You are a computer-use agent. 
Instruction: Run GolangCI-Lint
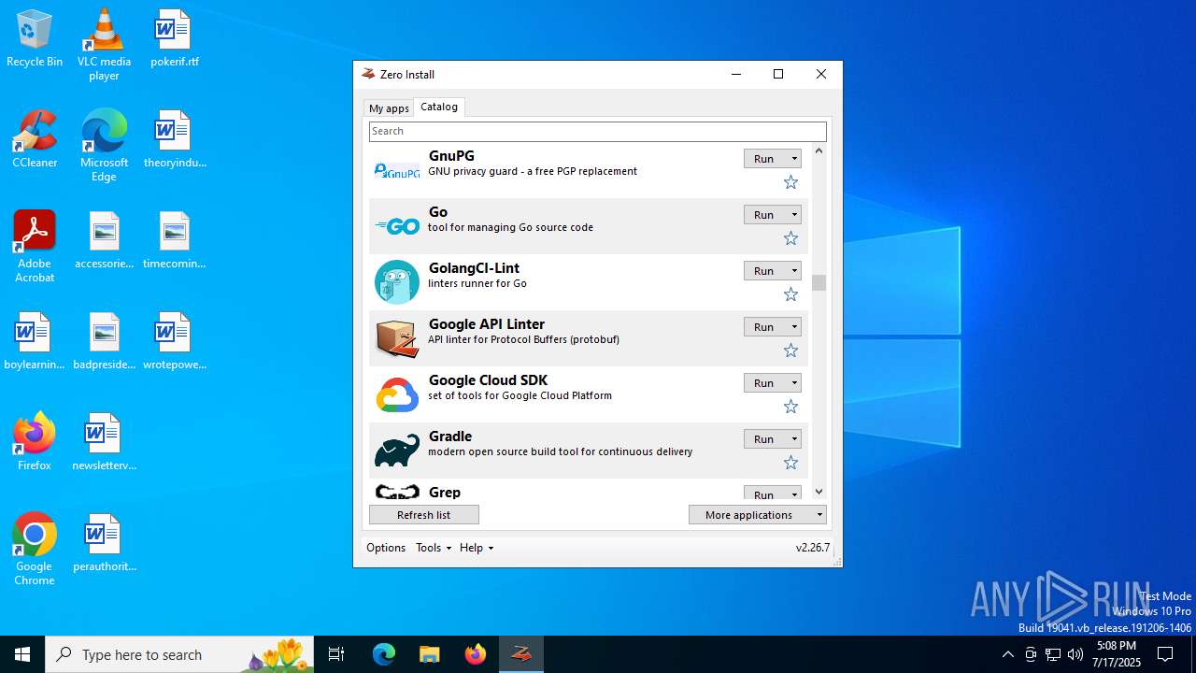click(765, 271)
